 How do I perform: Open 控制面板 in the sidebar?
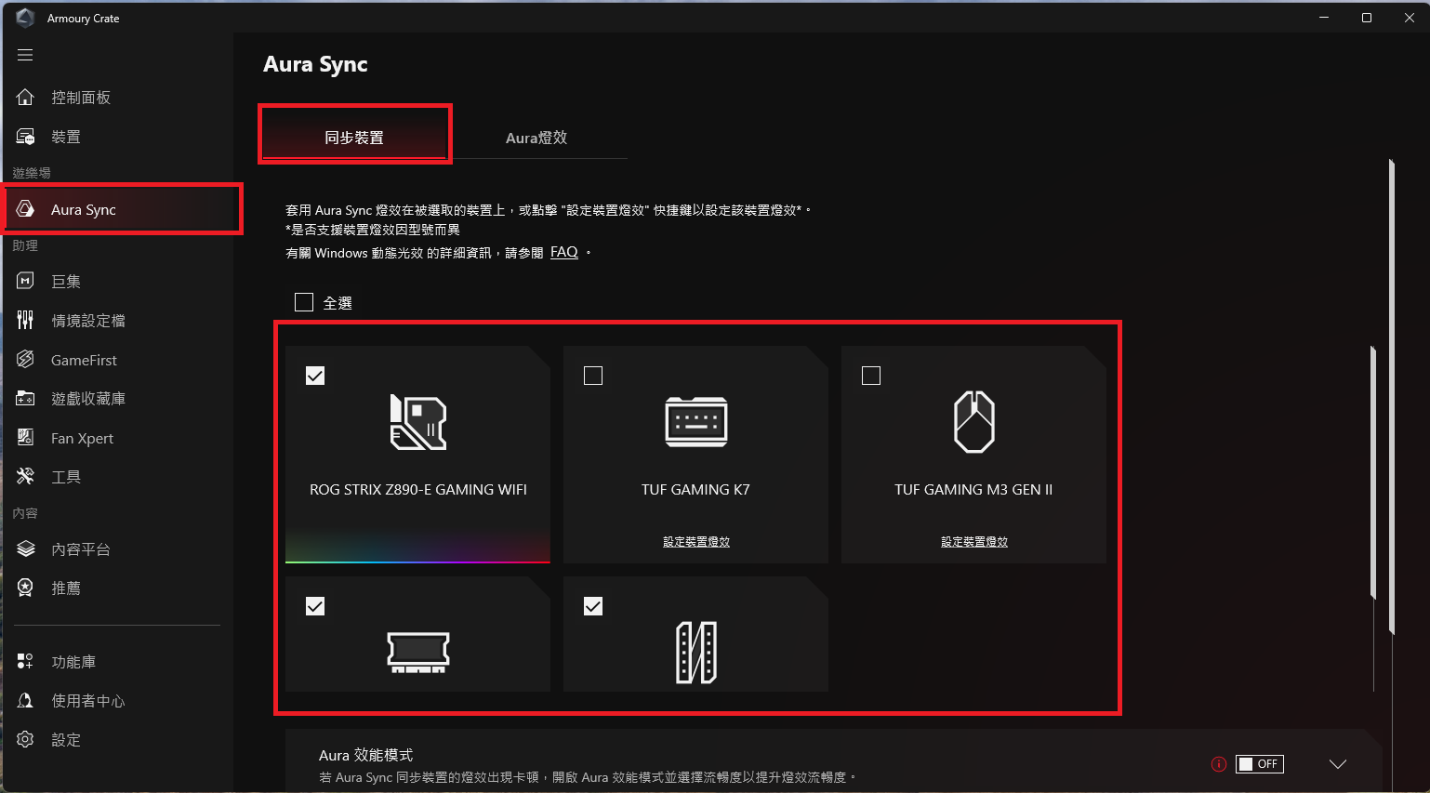click(81, 97)
